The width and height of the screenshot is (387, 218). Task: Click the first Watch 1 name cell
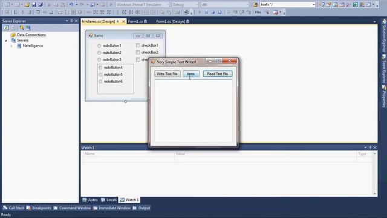[x=129, y=159]
